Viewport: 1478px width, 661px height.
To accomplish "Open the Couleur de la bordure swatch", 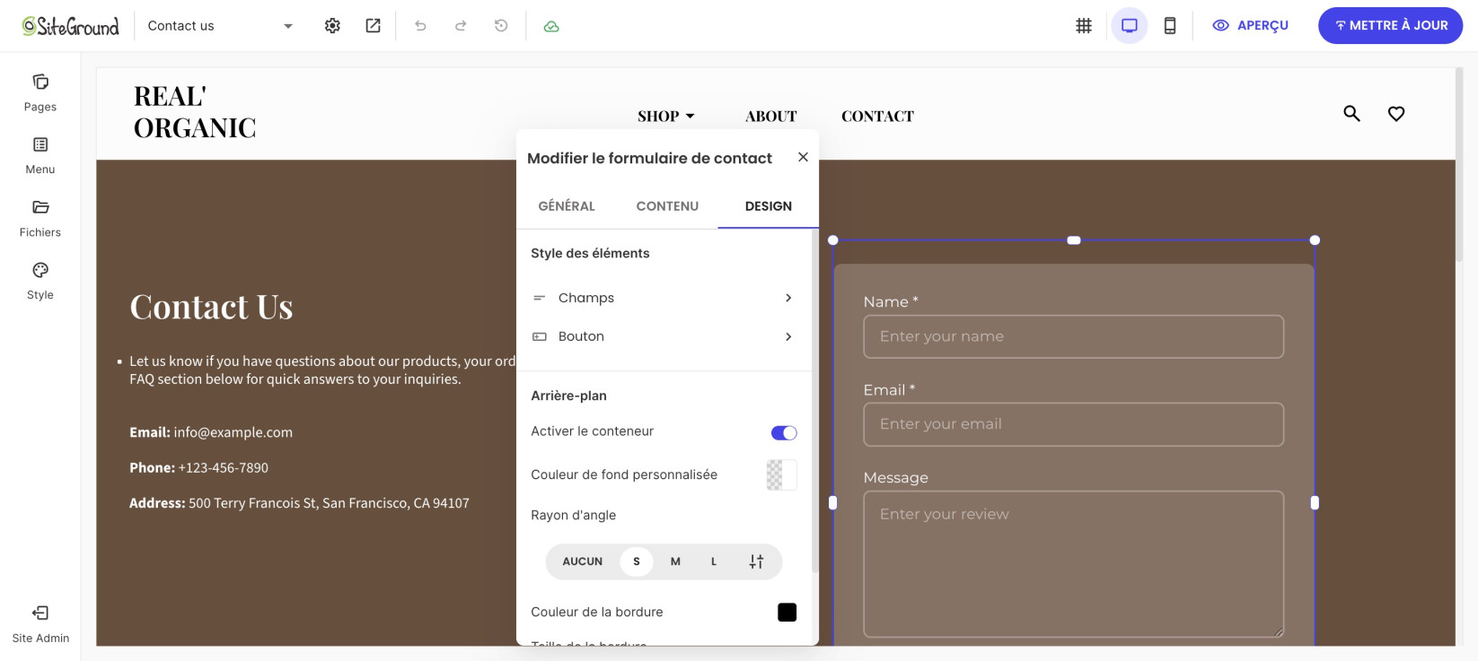I will point(787,613).
